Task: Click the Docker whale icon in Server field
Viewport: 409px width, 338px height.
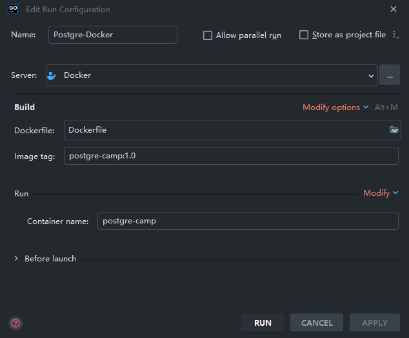Action: coord(52,76)
